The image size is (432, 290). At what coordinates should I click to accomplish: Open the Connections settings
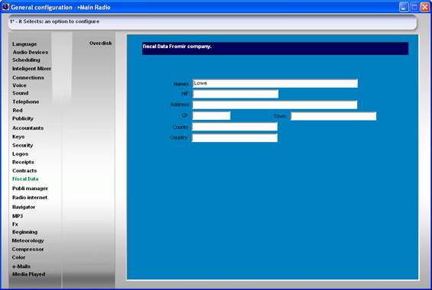(28, 77)
